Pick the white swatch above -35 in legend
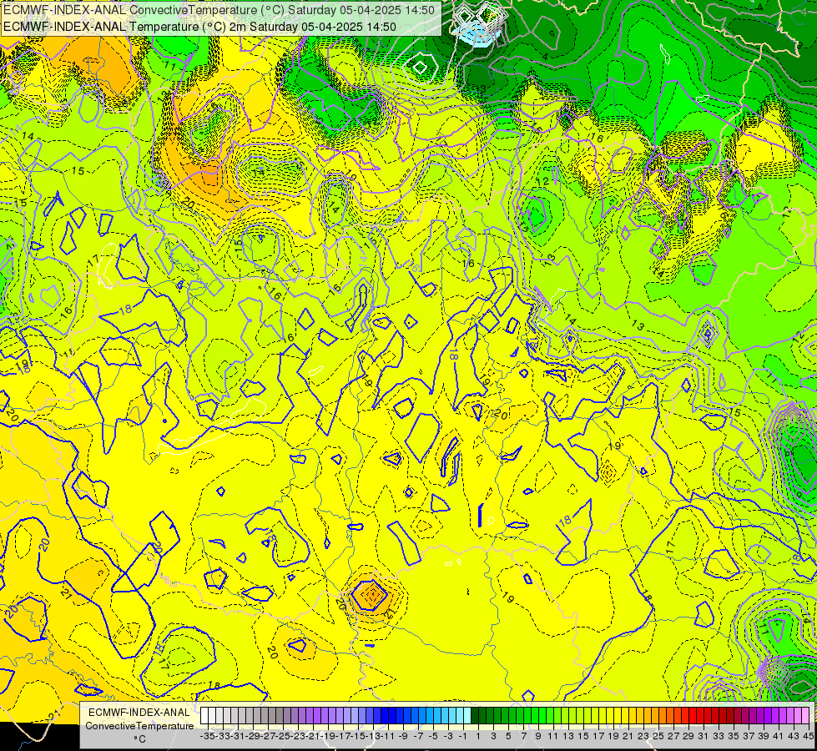Image resolution: width=817 pixels, height=751 pixels. coord(204,716)
